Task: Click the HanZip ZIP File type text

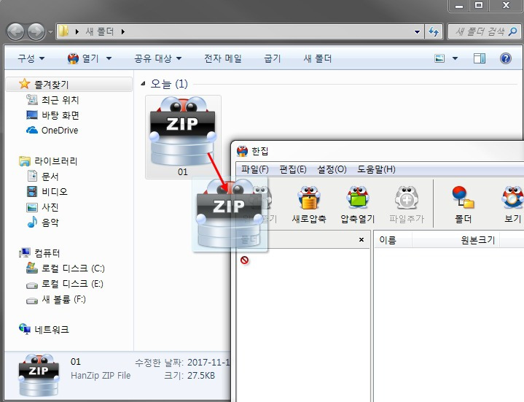Action: tap(101, 376)
